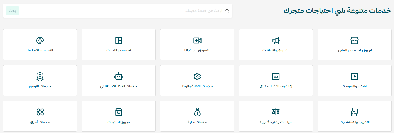
Task: Click the four circles icon for خدمات أخرى
Action: [40, 112]
